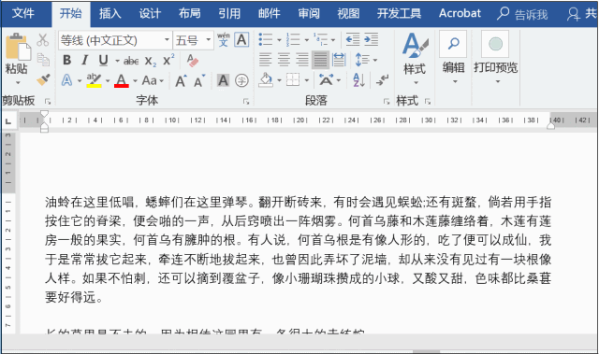Grow font size button
599x354 pixels.
click(x=181, y=80)
